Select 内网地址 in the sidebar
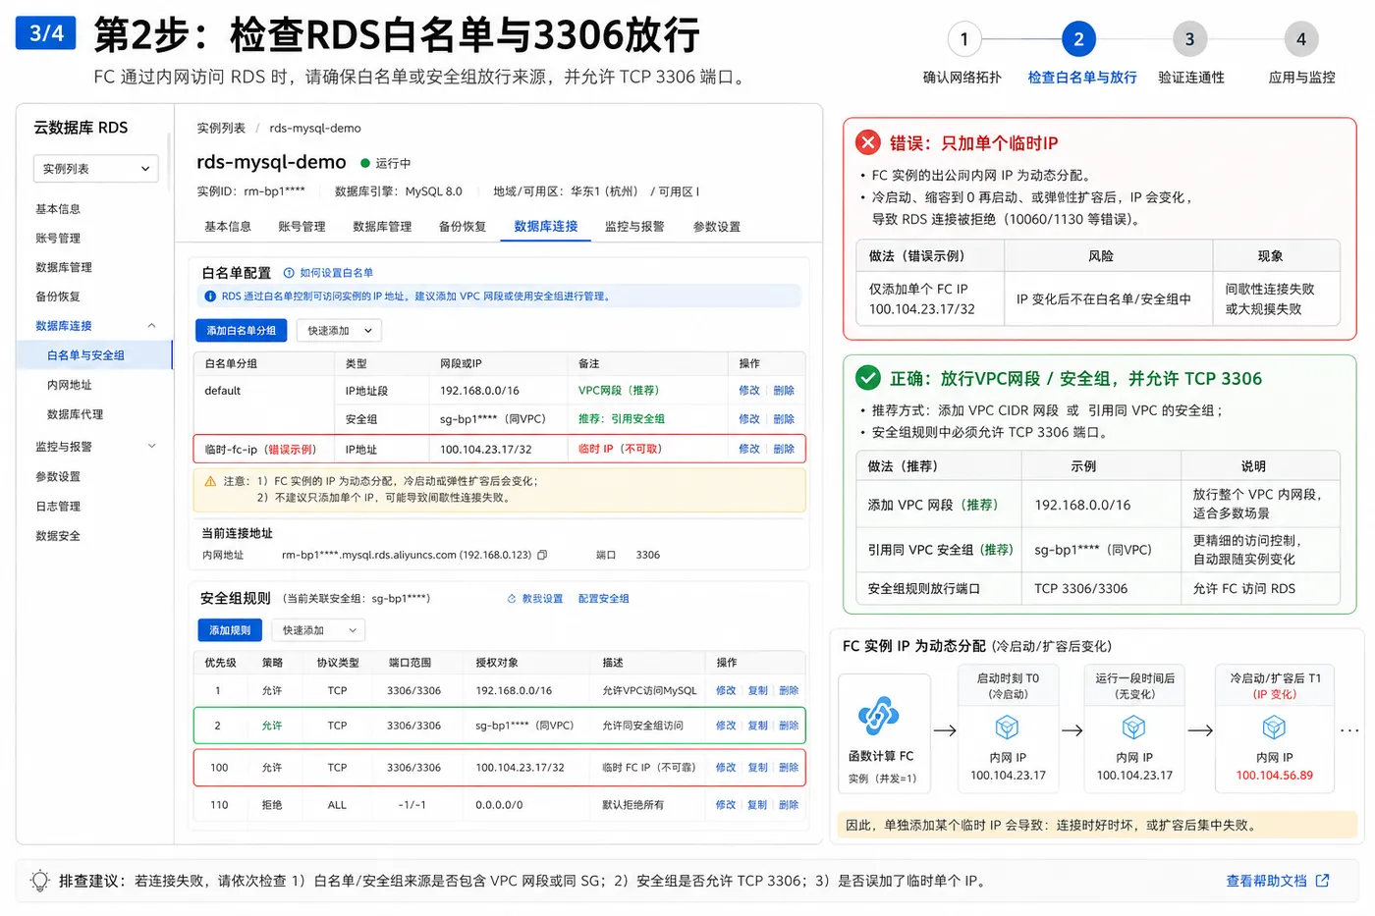The width and height of the screenshot is (1375, 916). point(70,385)
